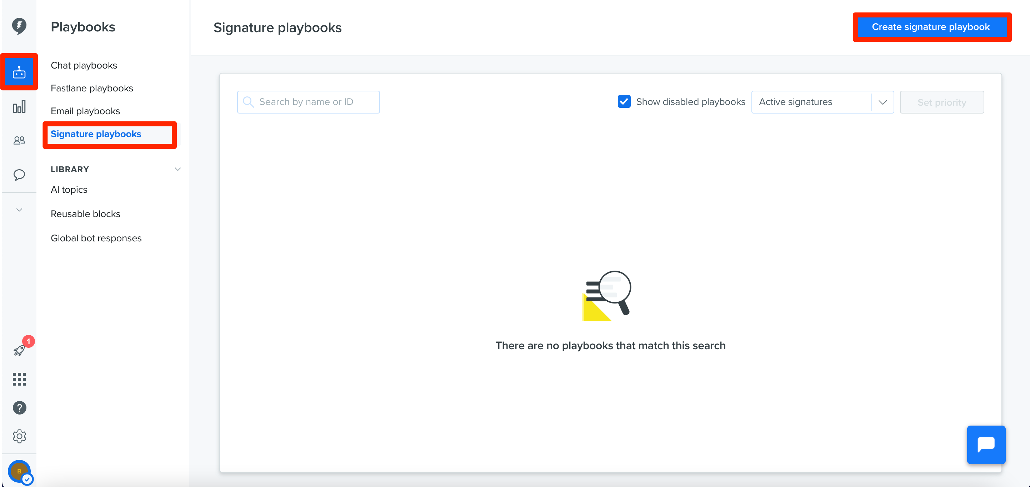
Task: Click the Drift lightning bolt logo
Action: (x=19, y=26)
